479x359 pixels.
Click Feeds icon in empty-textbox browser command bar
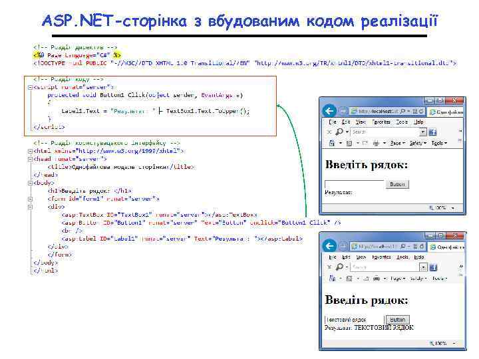point(349,143)
